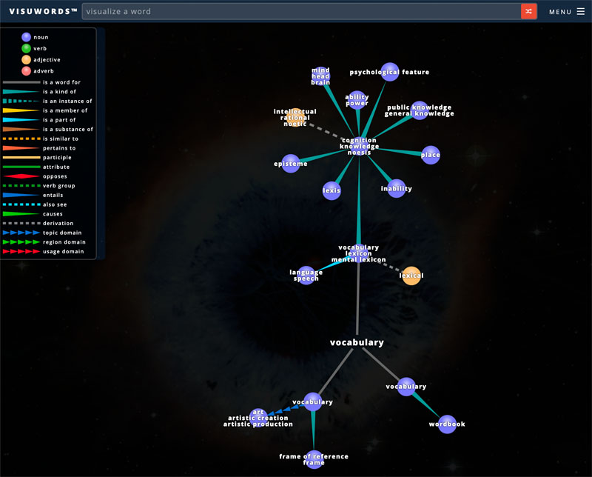Click 'causes' legend entry

pos(33,214)
